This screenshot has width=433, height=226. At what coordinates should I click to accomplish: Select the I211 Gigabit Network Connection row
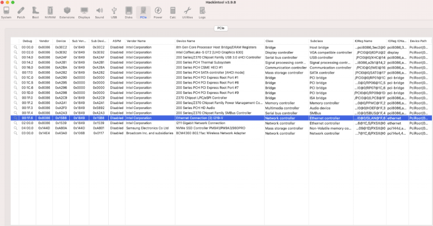coord(221,123)
